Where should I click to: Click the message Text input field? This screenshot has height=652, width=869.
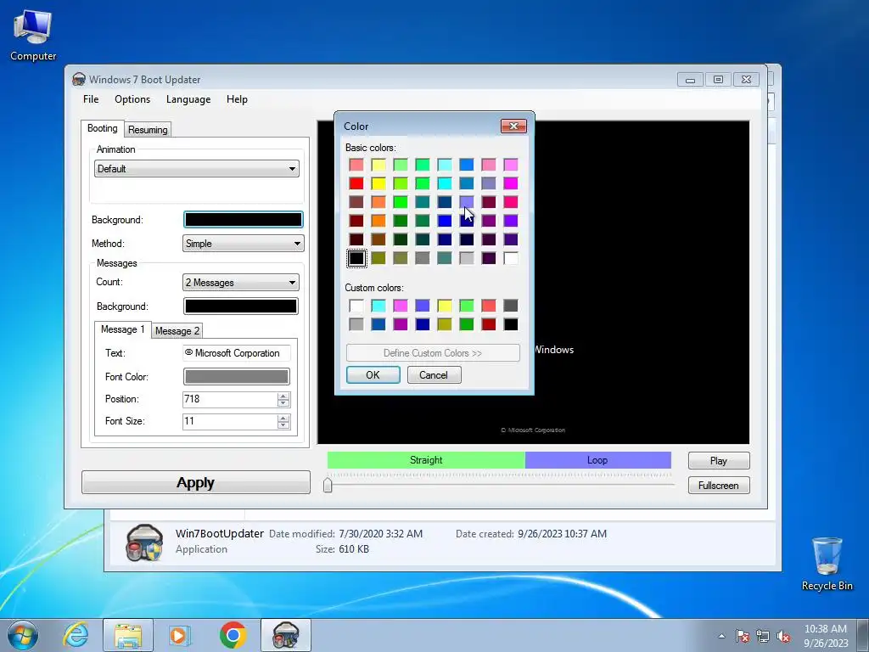[x=237, y=353]
